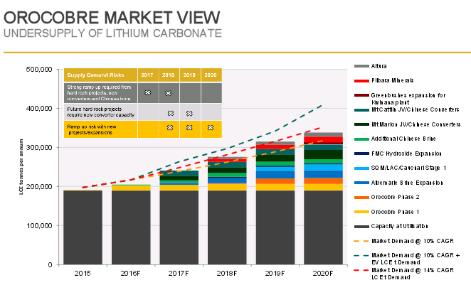The height and width of the screenshot is (285, 471).
Task: Click the Supply Demand Risks table header
Action: tap(100, 75)
